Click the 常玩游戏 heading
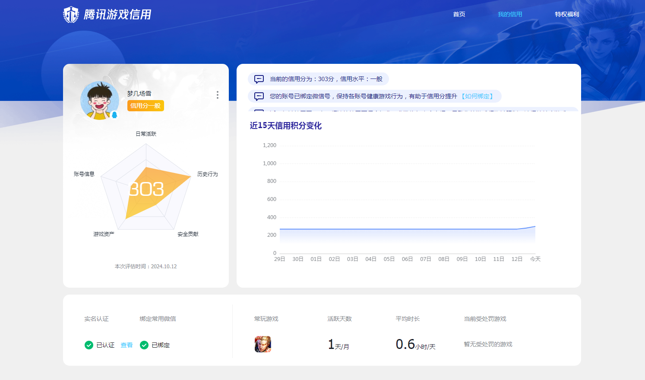The width and height of the screenshot is (645, 380). (x=266, y=319)
